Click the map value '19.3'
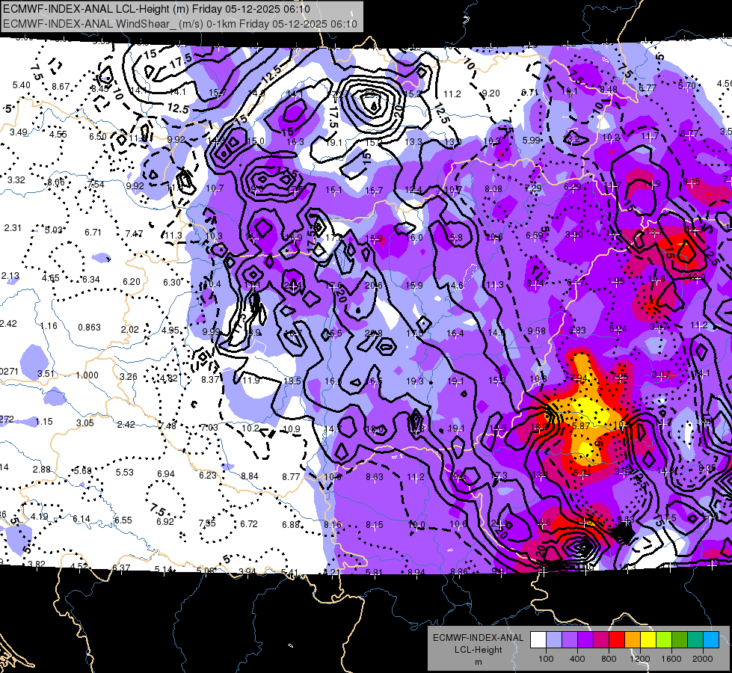Screen dimensions: 732x673 (x=414, y=381)
